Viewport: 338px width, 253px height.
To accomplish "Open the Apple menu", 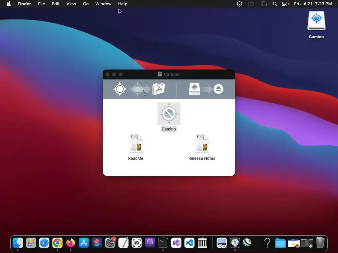I will 9,4.
